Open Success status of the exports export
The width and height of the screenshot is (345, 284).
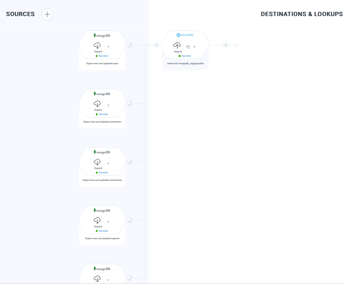point(102,231)
